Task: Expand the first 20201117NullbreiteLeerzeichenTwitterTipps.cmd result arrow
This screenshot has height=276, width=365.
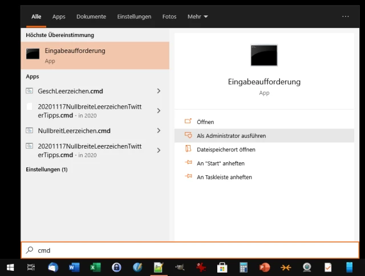Action: pyautogui.click(x=159, y=111)
